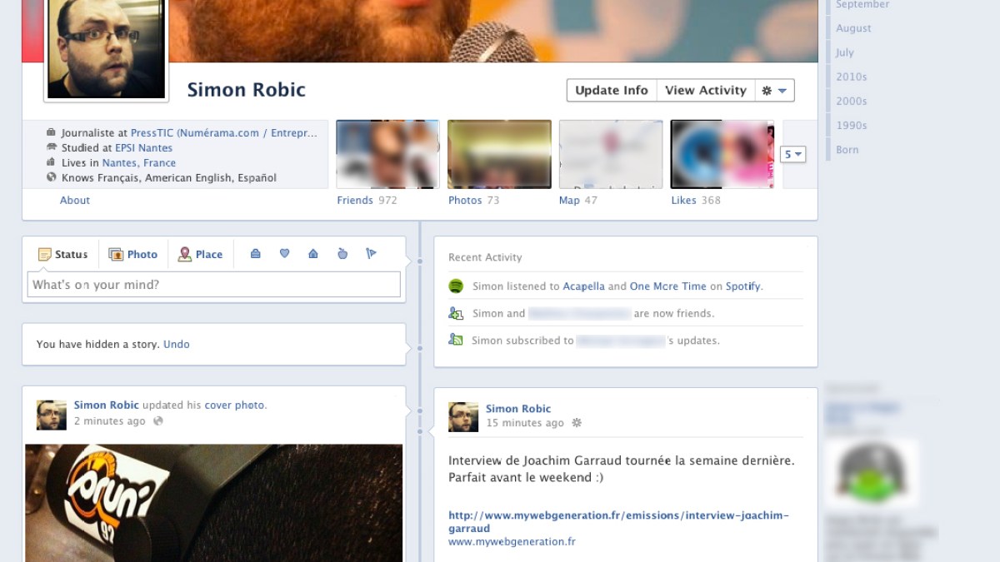Image resolution: width=1000 pixels, height=562 pixels.
Task: Expand the 5 more sections dropdown
Action: [792, 155]
